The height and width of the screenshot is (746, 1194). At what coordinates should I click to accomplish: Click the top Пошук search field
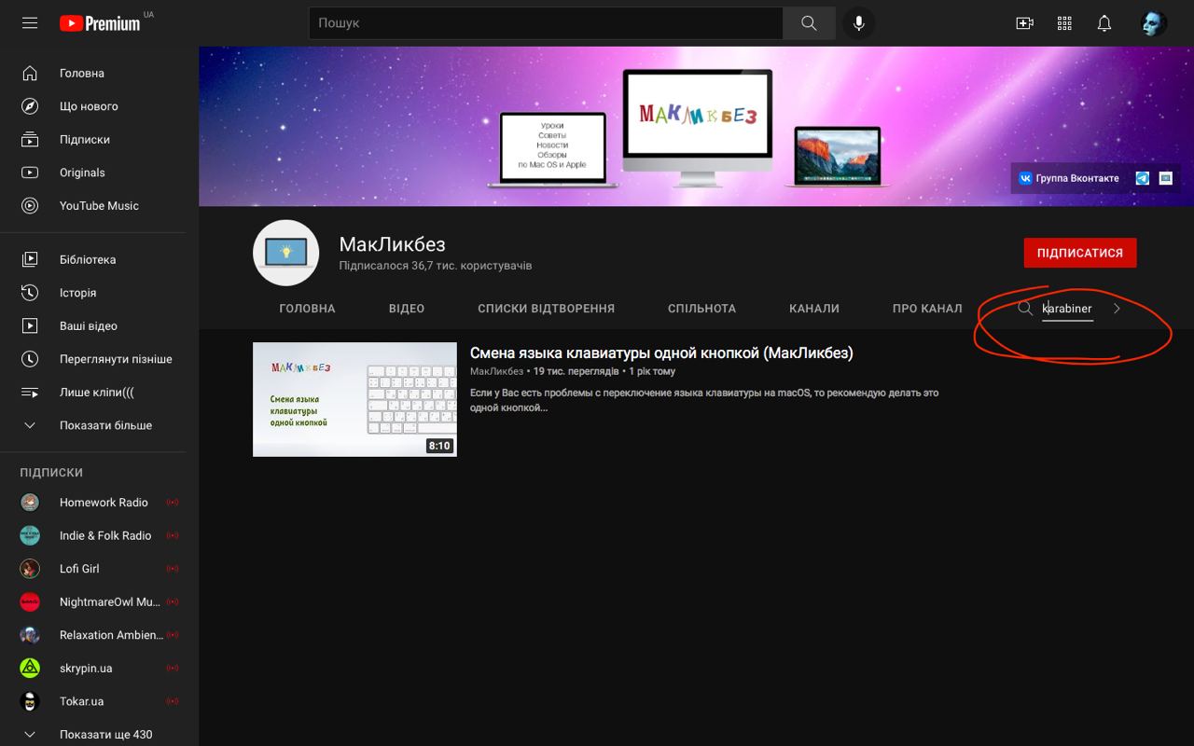tap(546, 23)
